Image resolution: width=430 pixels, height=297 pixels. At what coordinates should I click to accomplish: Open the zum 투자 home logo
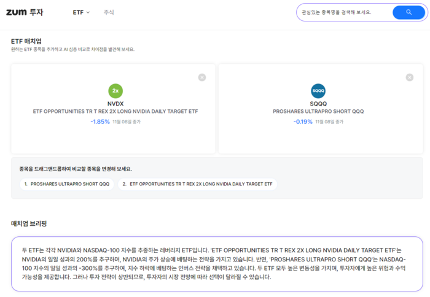point(25,12)
